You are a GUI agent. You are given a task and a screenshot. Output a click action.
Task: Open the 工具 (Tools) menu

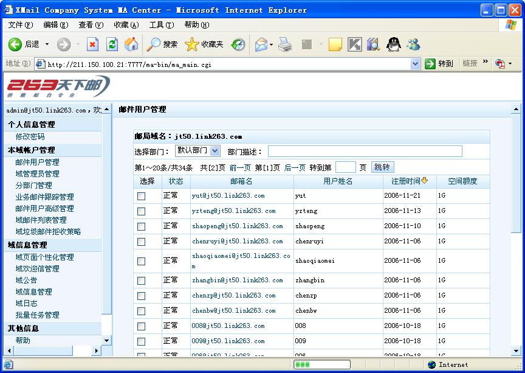pyautogui.click(x=162, y=25)
